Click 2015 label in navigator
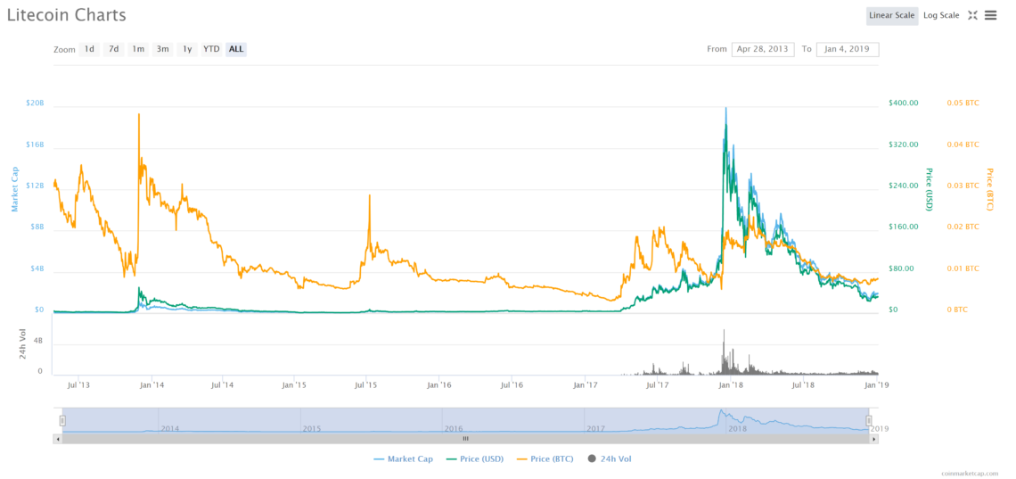Image resolution: width=1016 pixels, height=479 pixels. [312, 428]
